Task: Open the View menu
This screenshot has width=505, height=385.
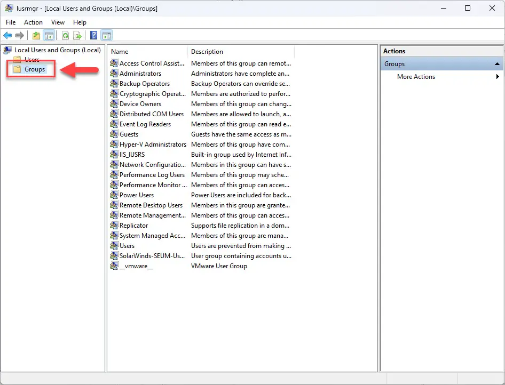Action: 58,22
